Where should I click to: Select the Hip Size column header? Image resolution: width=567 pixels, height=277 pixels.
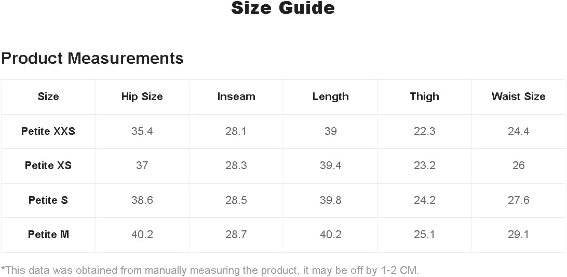[142, 96]
